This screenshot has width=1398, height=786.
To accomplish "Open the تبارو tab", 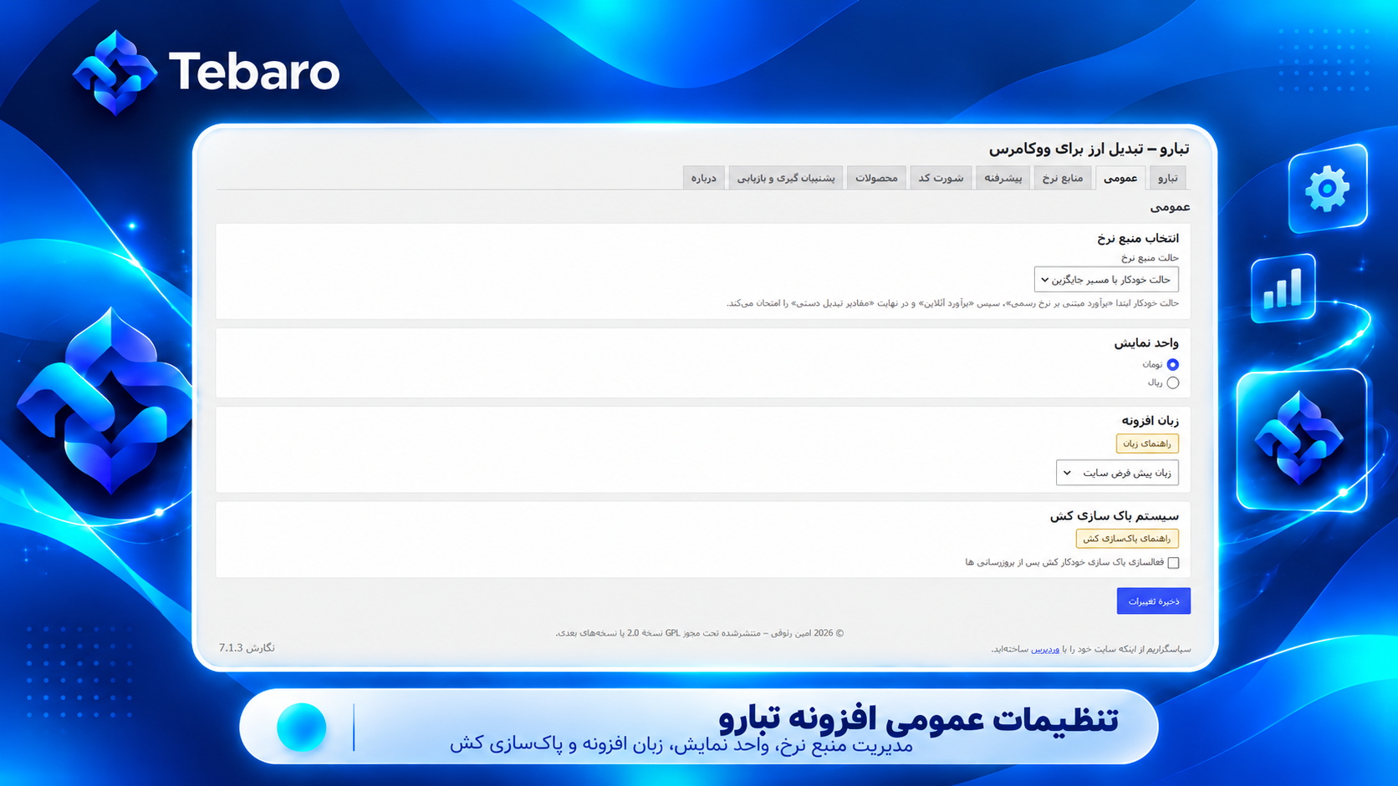I will tap(1167, 178).
